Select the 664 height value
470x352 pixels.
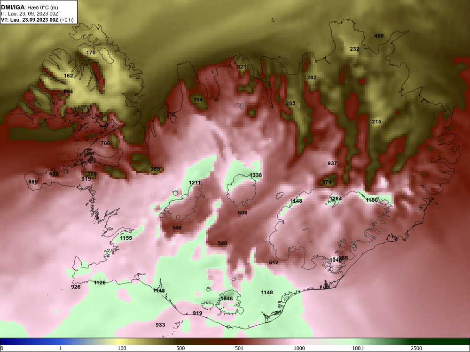pos(68,92)
